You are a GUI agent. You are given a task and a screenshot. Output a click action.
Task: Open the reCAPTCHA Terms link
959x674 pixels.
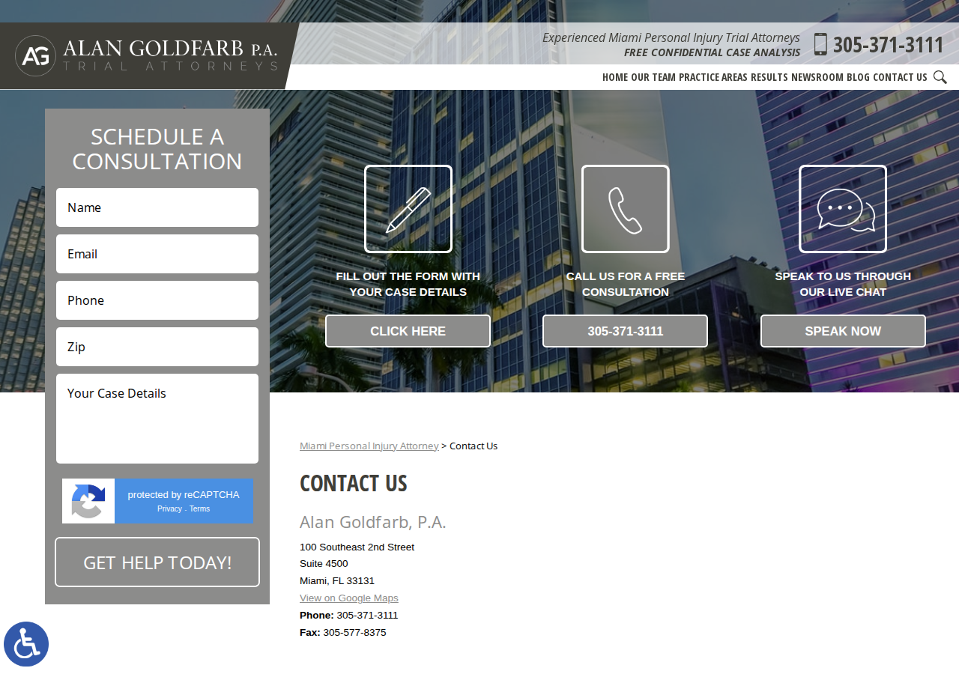[199, 508]
